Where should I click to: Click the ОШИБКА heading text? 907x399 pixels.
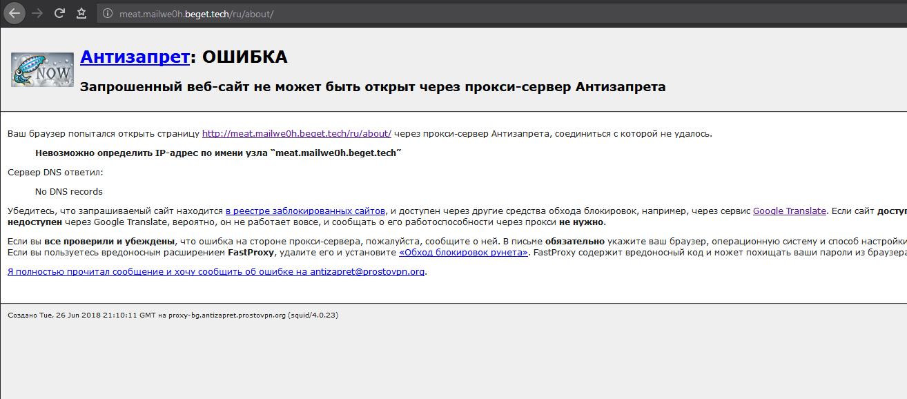(244, 57)
